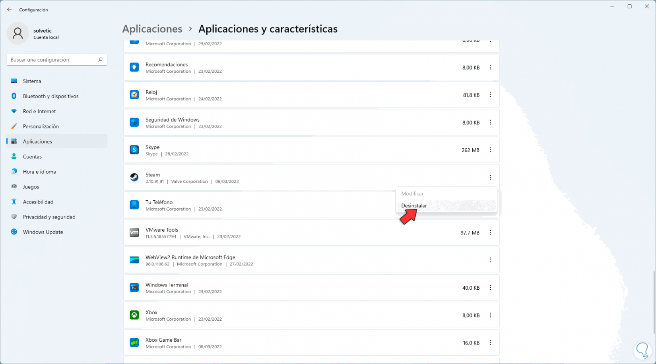Open more options for Skype
656x364 pixels.
[490, 150]
